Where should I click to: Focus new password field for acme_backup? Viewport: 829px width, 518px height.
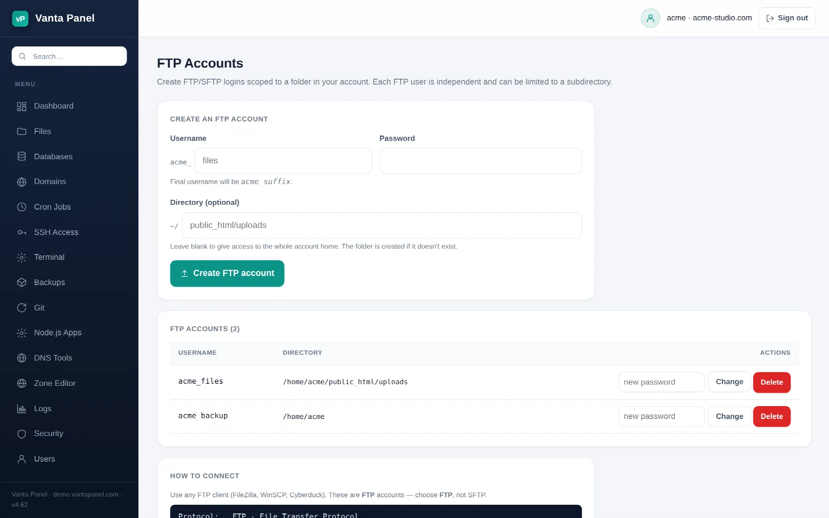pos(661,416)
